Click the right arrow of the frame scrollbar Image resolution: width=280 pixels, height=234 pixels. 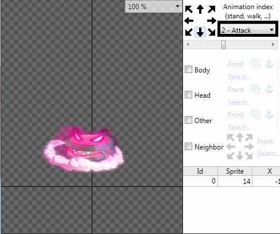click(x=273, y=44)
